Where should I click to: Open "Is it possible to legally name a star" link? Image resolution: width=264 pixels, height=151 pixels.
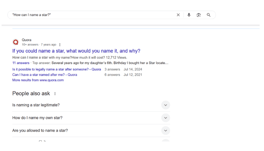coord(56,69)
